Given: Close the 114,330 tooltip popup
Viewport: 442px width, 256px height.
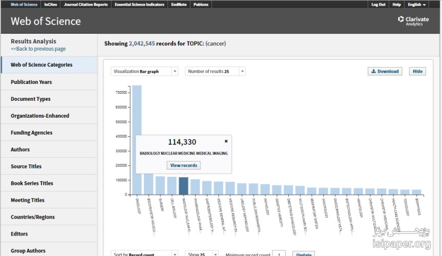Looking at the screenshot, I should pos(226,141).
